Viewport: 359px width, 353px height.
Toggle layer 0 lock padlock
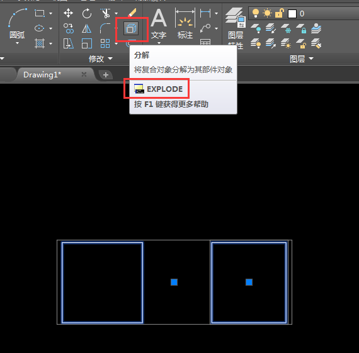pos(280,13)
